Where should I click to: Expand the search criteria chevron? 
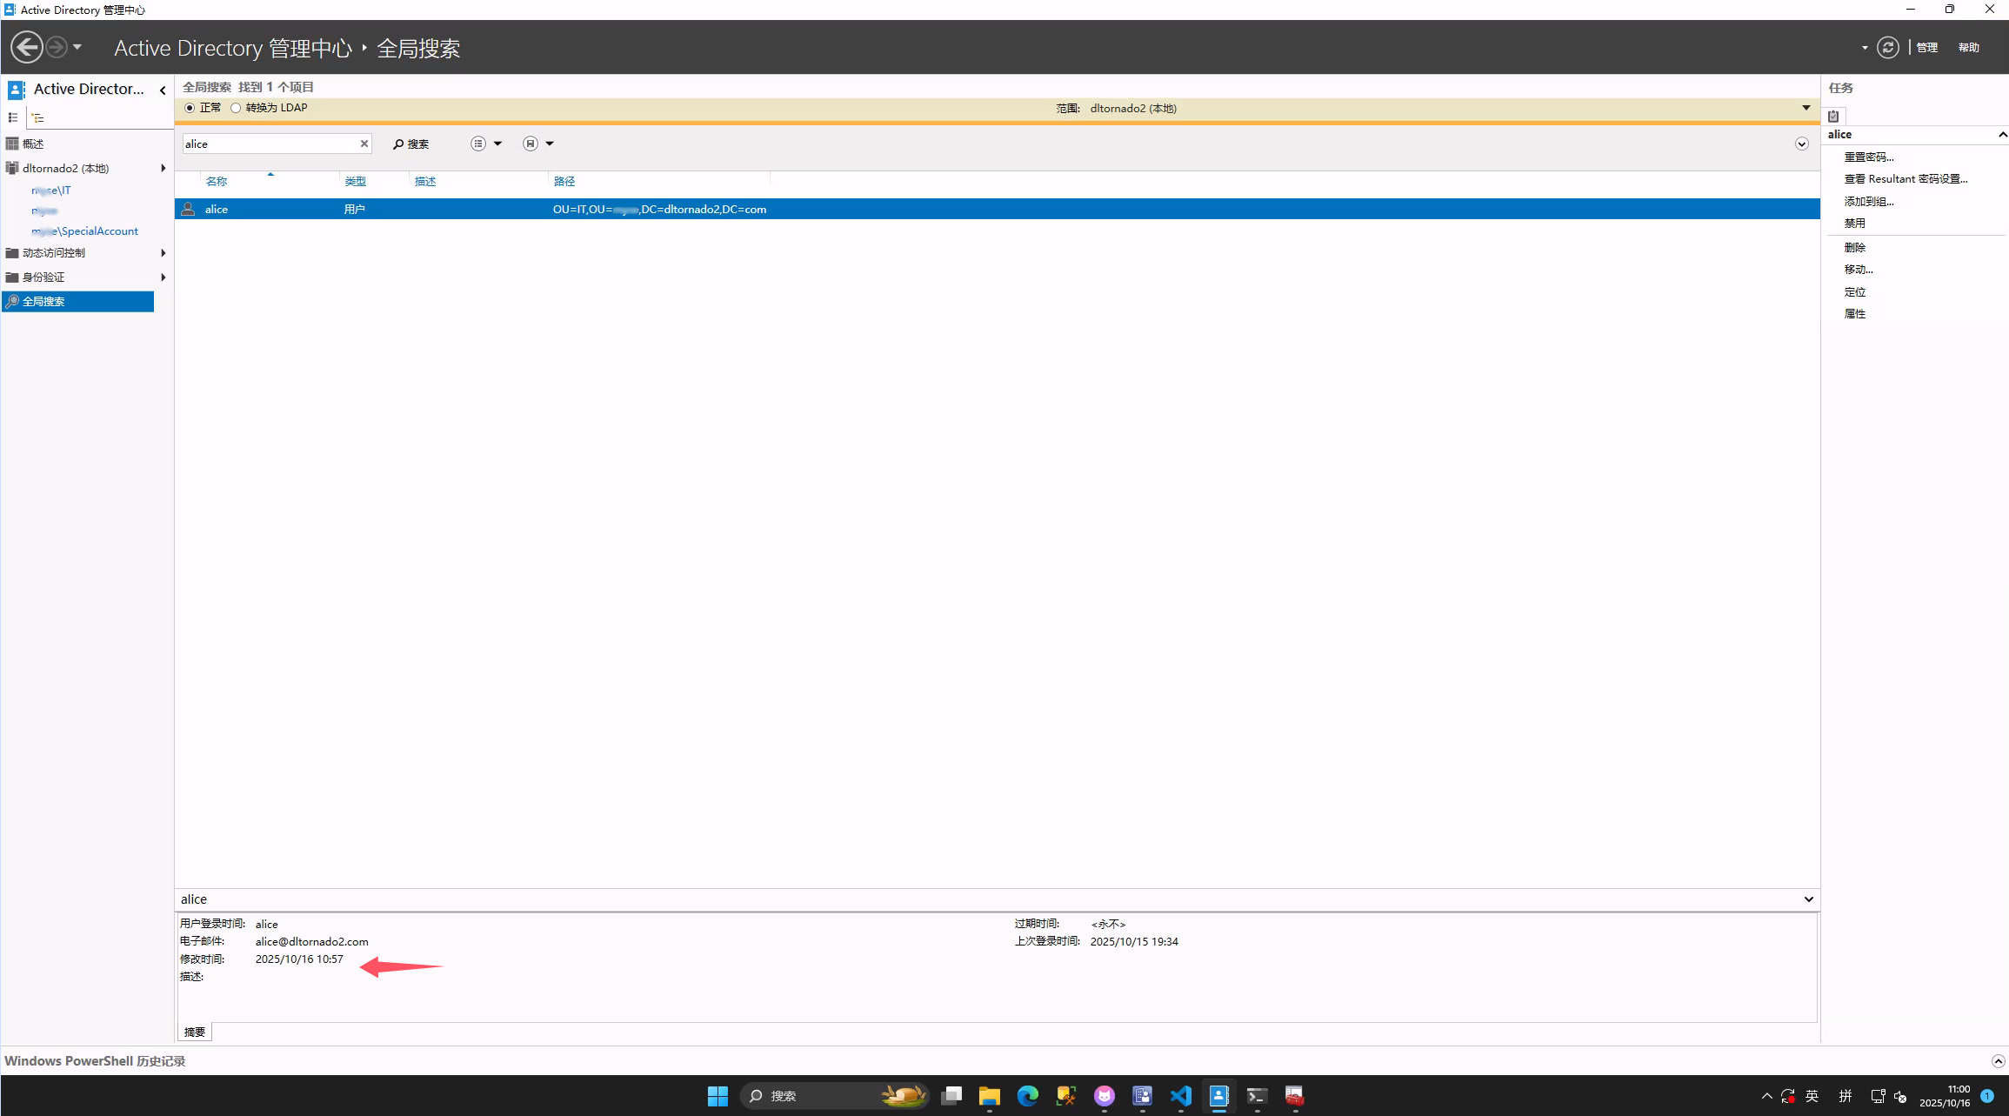click(1801, 144)
